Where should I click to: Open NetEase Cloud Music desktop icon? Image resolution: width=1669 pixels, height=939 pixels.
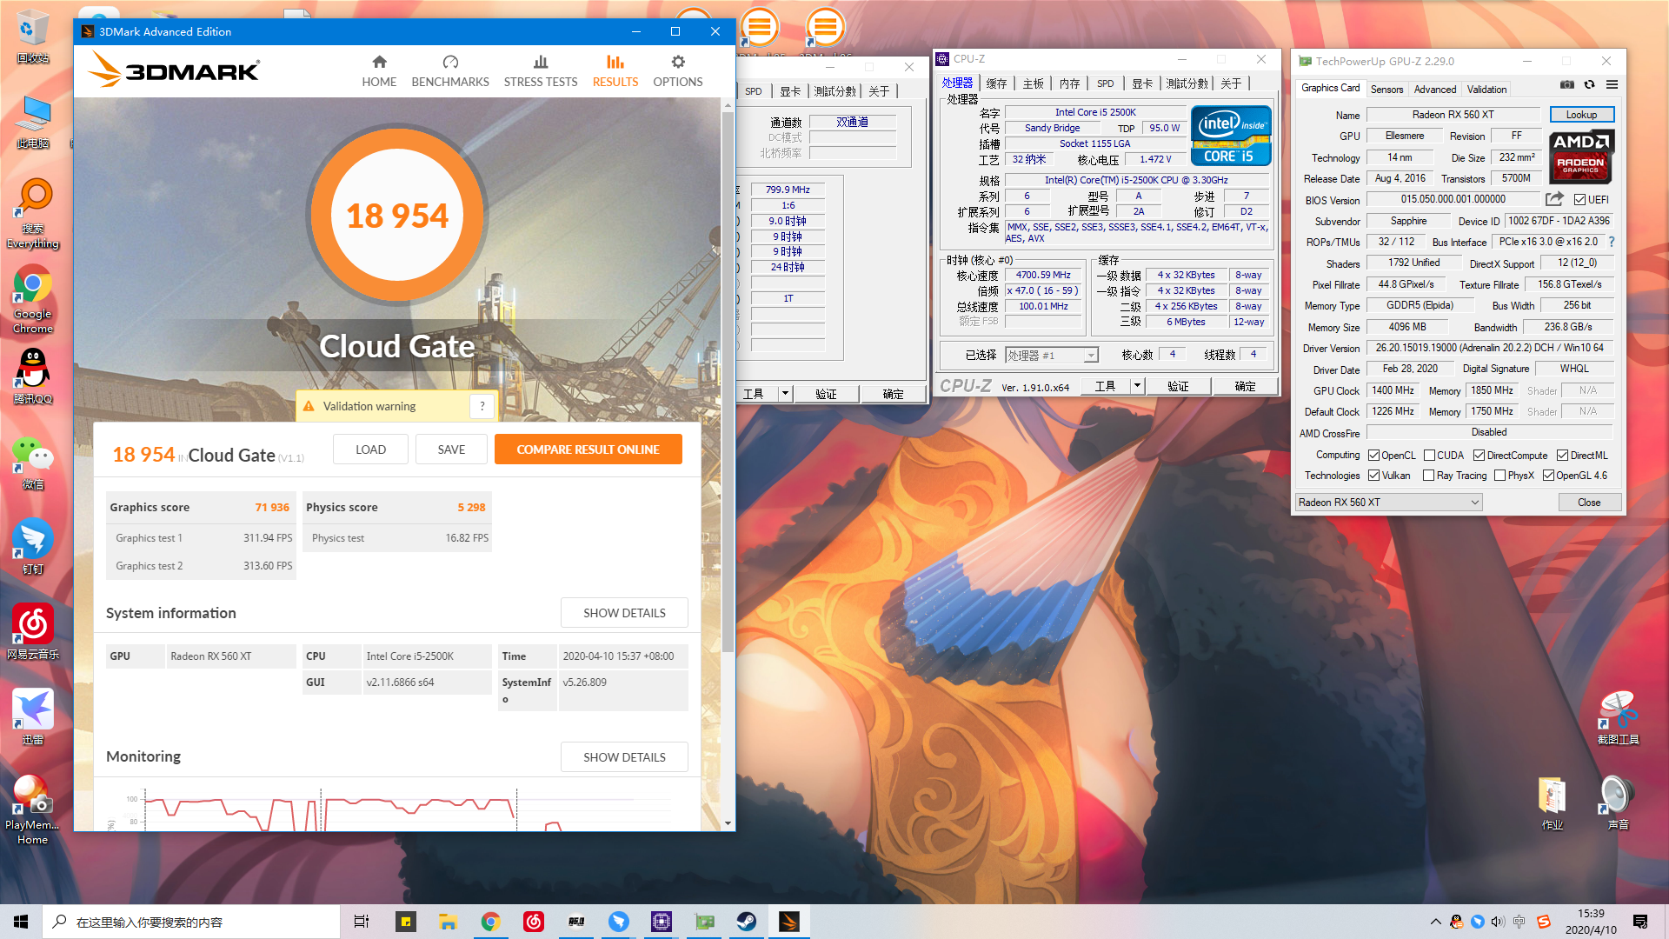(x=32, y=631)
